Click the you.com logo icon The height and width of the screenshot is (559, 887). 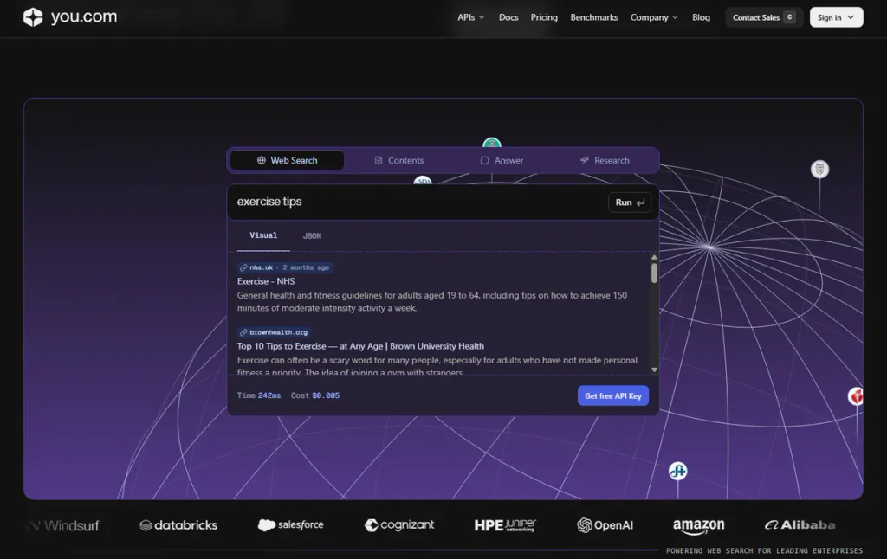tap(33, 17)
